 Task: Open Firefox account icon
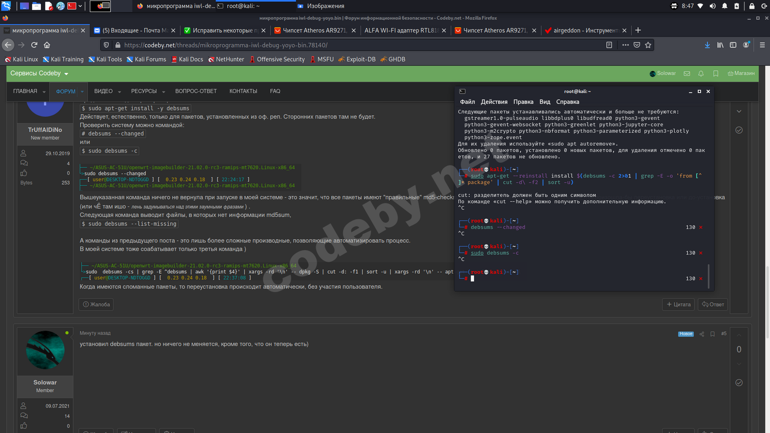[746, 45]
